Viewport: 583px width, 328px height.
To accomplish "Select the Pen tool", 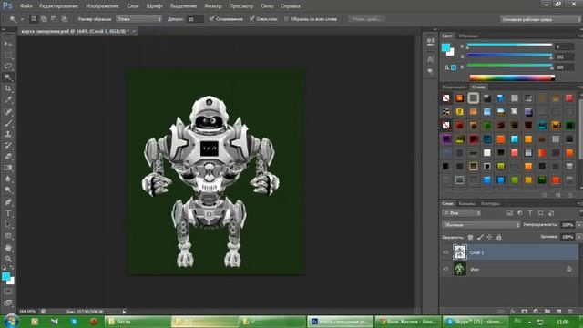I will pos(8,202).
